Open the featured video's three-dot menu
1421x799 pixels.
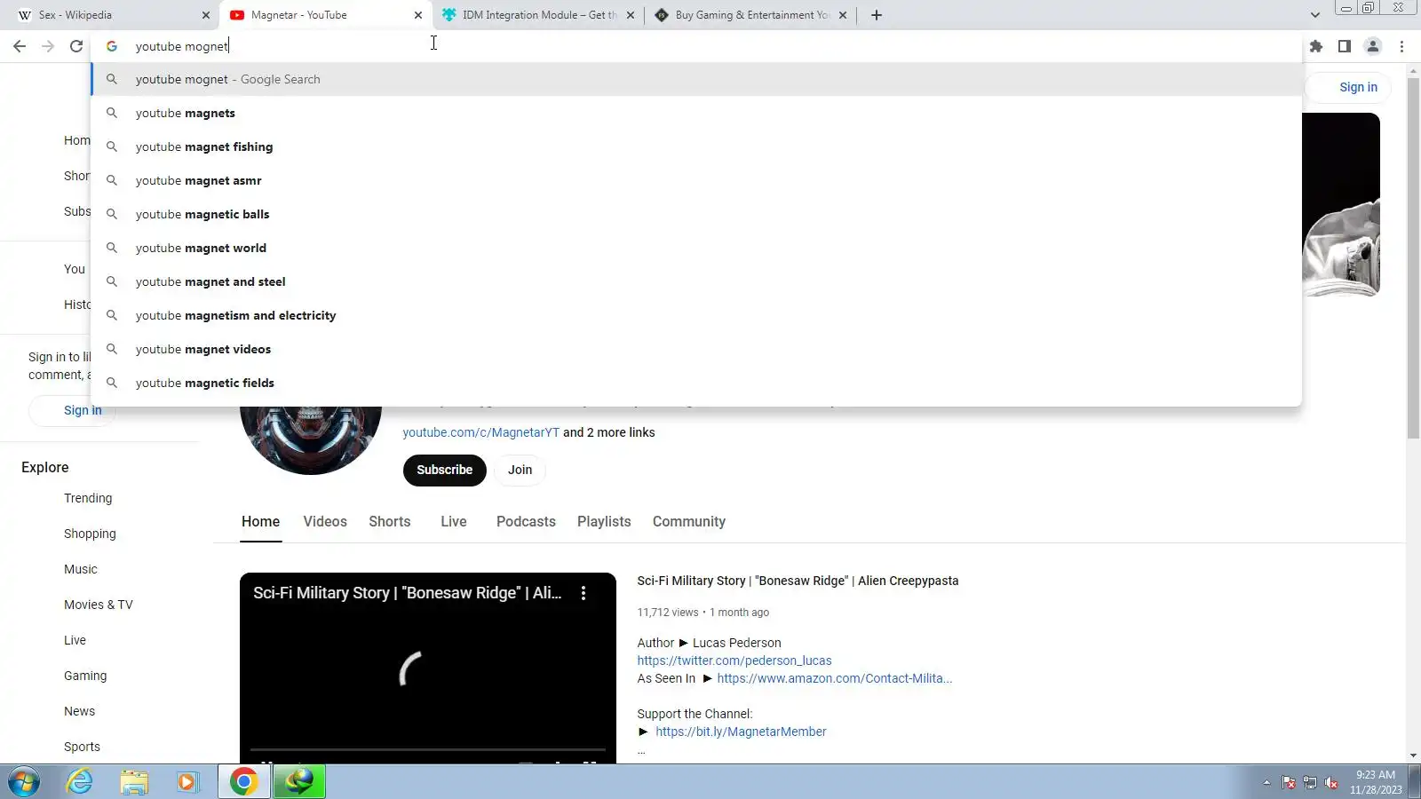(x=583, y=593)
